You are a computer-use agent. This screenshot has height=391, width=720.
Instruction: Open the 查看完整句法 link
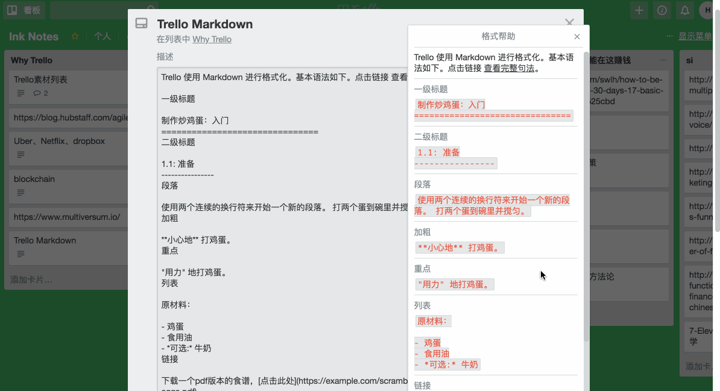coord(509,68)
